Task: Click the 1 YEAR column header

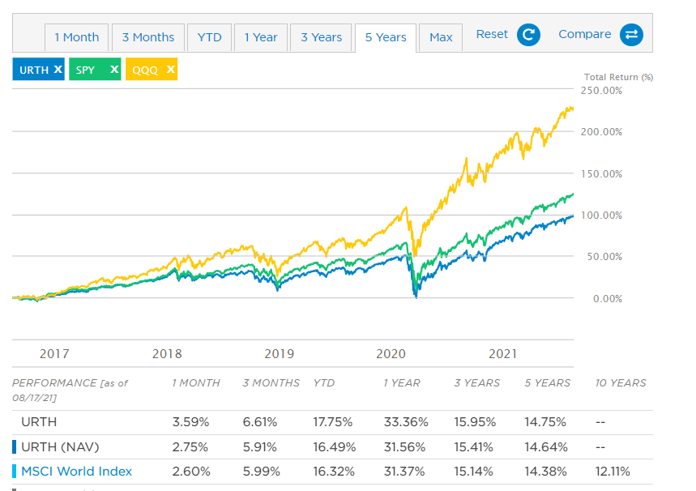Action: (402, 382)
